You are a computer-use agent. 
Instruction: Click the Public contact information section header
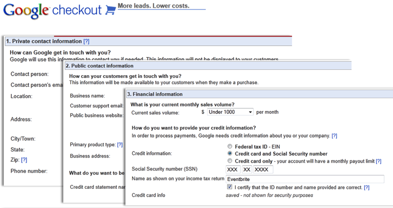click(x=208, y=66)
